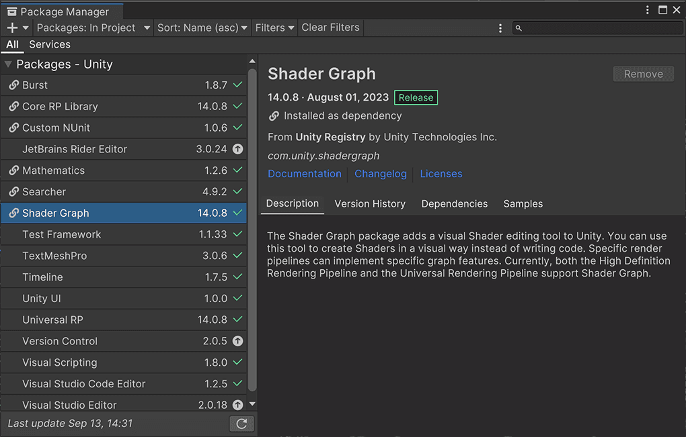
Task: Click the update arrow icon for JetBrains Rider Editor
Action: 237,149
